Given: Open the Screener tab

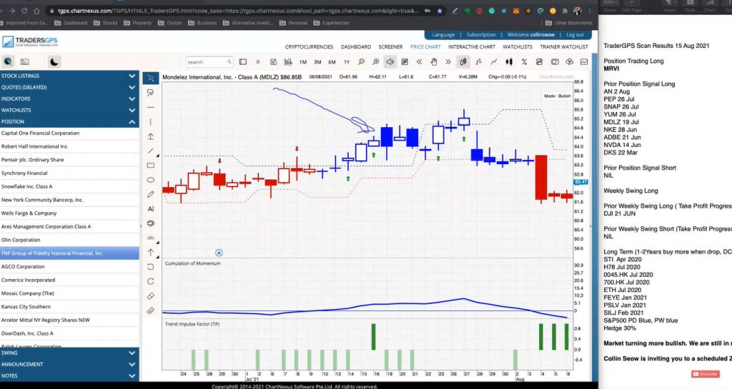Looking at the screenshot, I should [x=390, y=46].
